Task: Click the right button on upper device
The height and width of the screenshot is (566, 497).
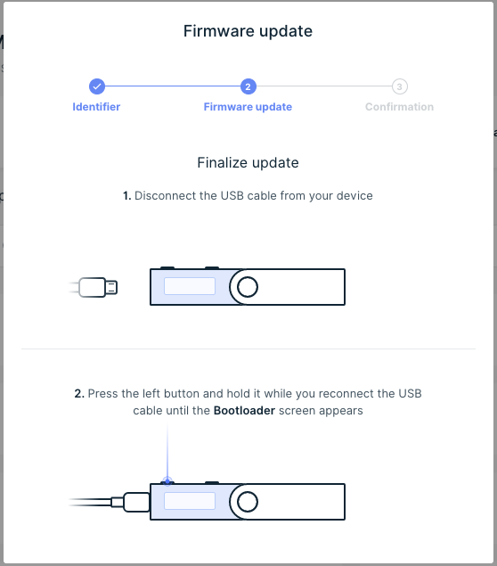Action: click(x=212, y=267)
